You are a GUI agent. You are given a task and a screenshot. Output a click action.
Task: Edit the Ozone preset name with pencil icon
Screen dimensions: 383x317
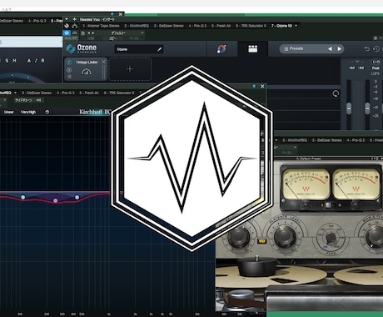tap(159, 49)
